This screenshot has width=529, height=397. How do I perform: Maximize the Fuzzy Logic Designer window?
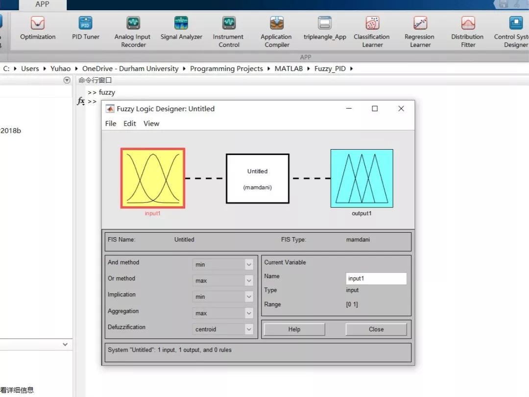click(x=375, y=109)
